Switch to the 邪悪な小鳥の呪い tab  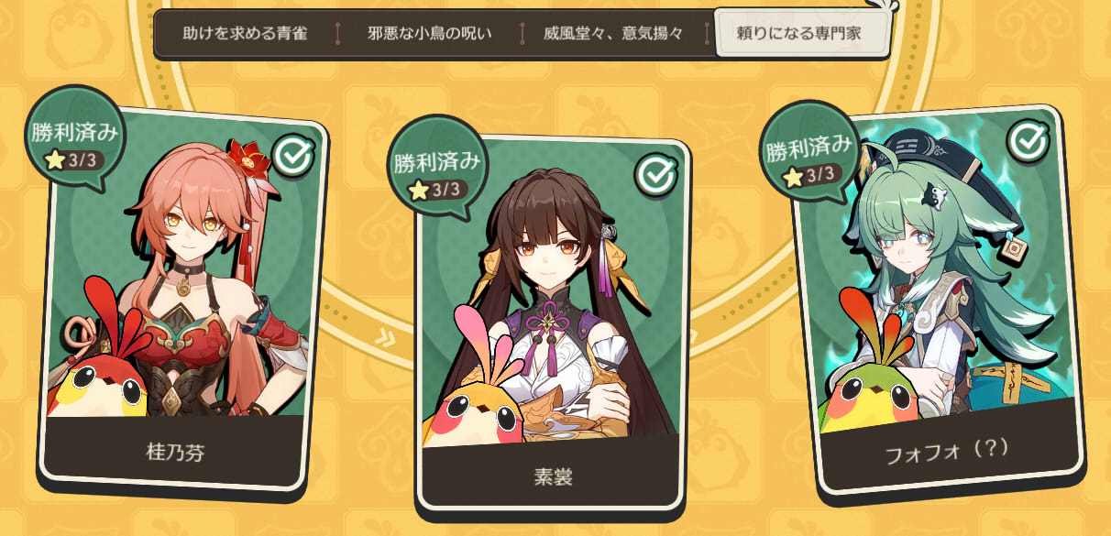(x=429, y=35)
